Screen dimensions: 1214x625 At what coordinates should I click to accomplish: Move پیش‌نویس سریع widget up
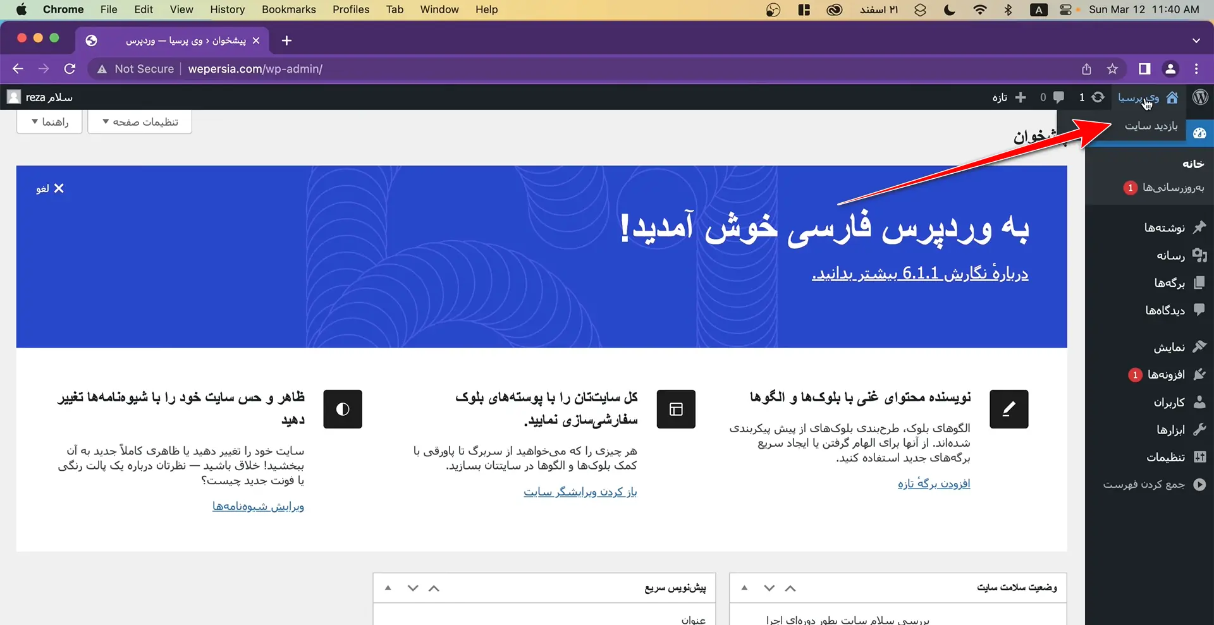pyautogui.click(x=434, y=588)
